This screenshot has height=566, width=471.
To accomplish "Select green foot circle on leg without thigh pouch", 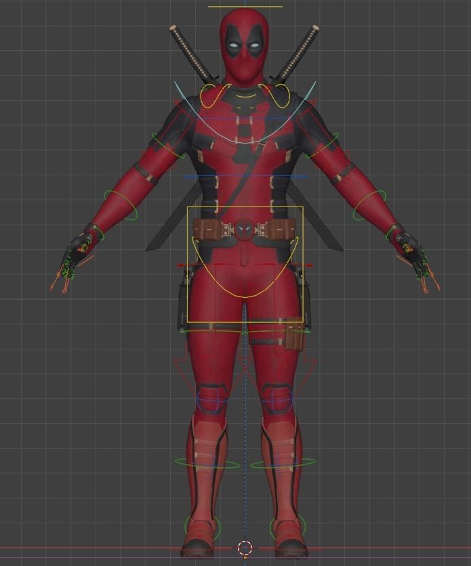I will (x=202, y=527).
